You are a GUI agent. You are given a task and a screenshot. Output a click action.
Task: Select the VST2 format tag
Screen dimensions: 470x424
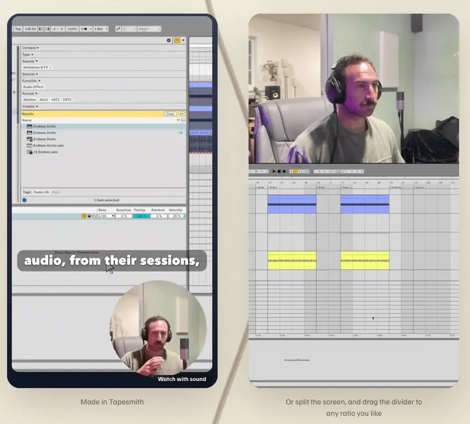[x=55, y=100]
